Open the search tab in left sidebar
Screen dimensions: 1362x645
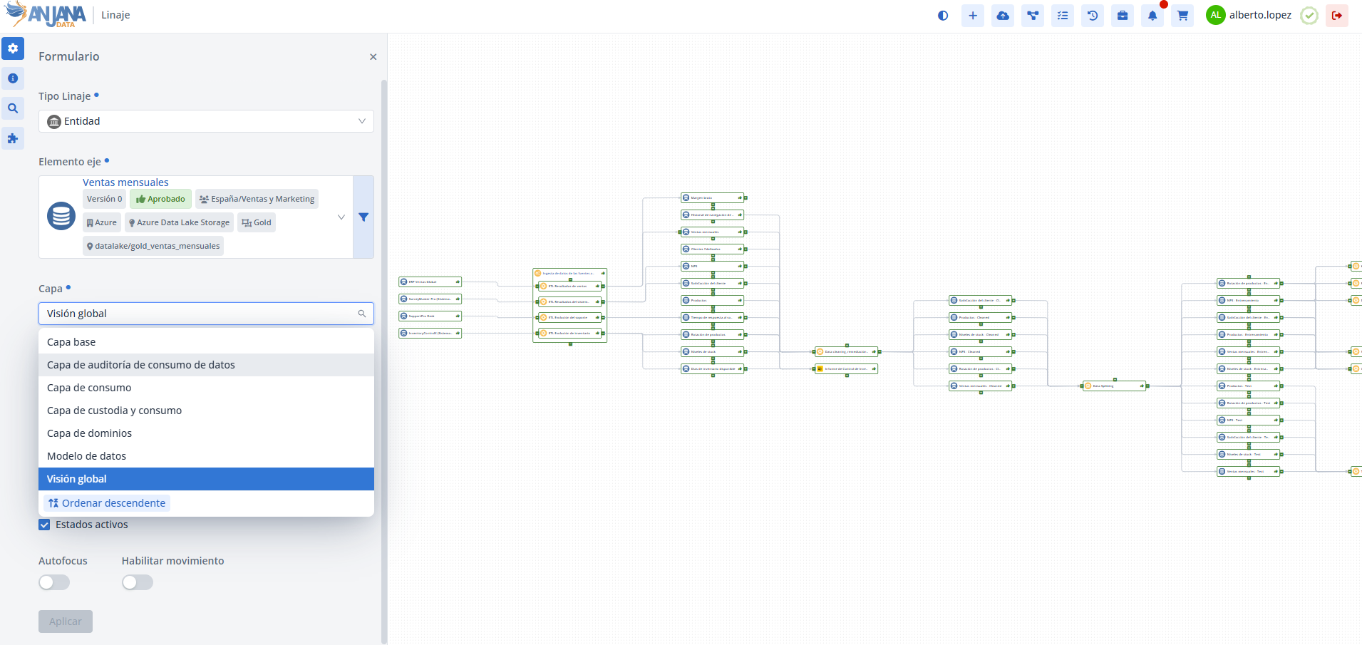[13, 108]
